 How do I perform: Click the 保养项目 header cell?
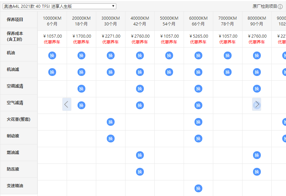pos(19,20)
